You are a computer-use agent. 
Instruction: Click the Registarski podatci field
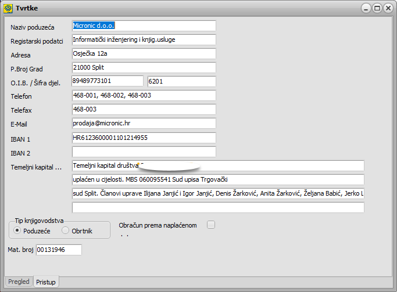[x=144, y=39]
